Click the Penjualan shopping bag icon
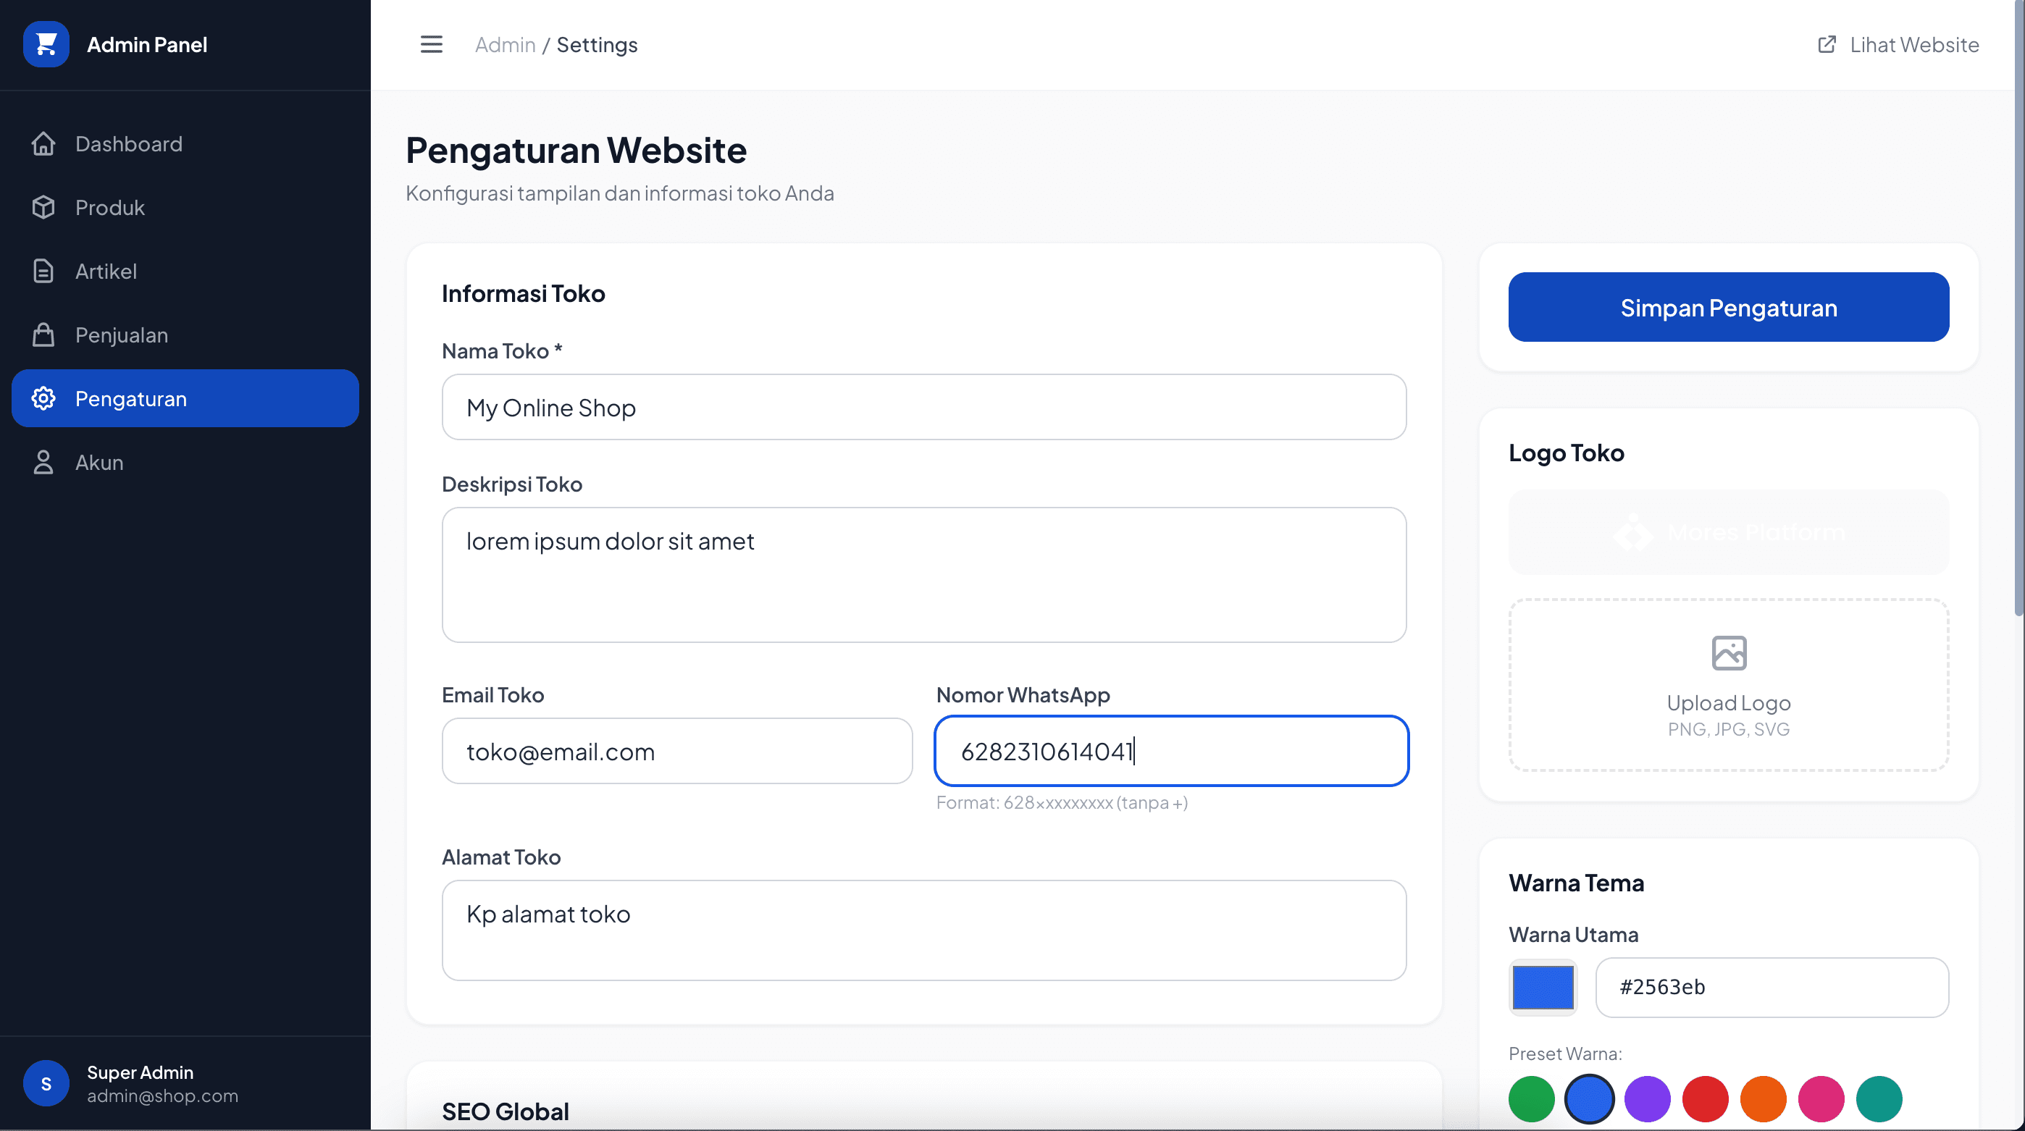 (43, 335)
